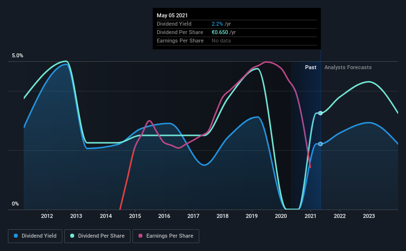Click the 2018 x-axis label

[223, 216]
